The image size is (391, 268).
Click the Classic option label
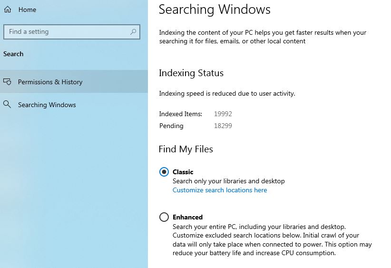coord(183,172)
